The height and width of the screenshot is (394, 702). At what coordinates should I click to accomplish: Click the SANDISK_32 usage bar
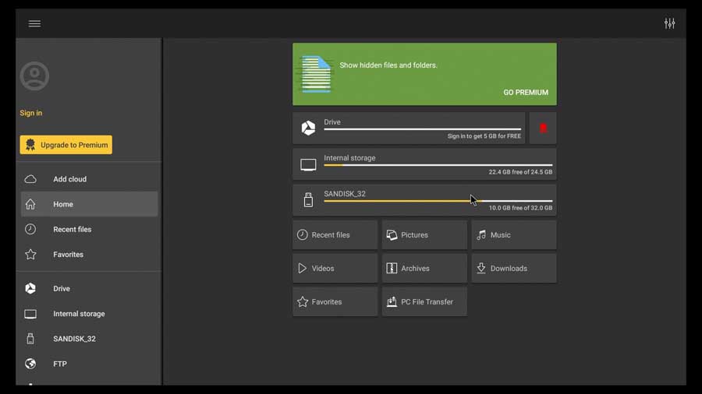438,201
